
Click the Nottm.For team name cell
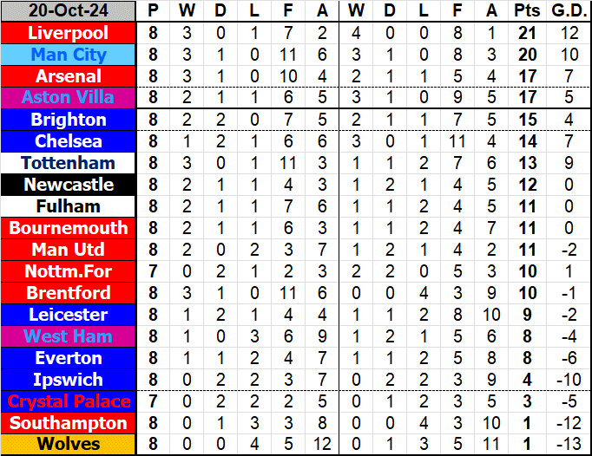69,271
